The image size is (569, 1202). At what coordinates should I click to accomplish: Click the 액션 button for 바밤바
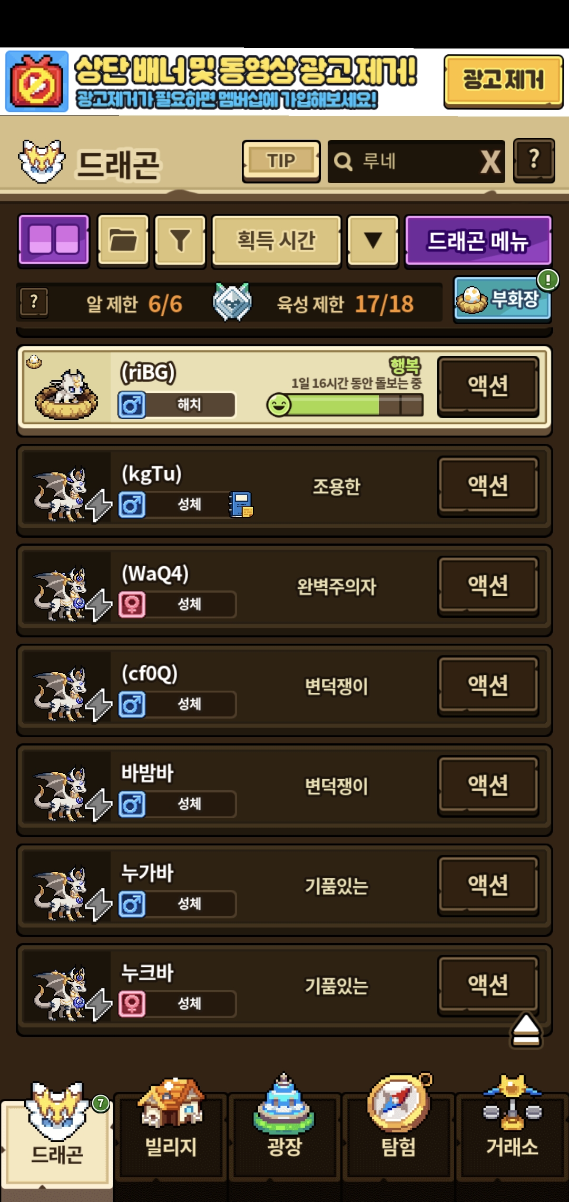(x=488, y=785)
